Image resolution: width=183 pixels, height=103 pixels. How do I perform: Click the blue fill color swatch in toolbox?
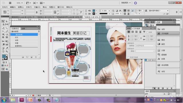[x=4, y=56]
